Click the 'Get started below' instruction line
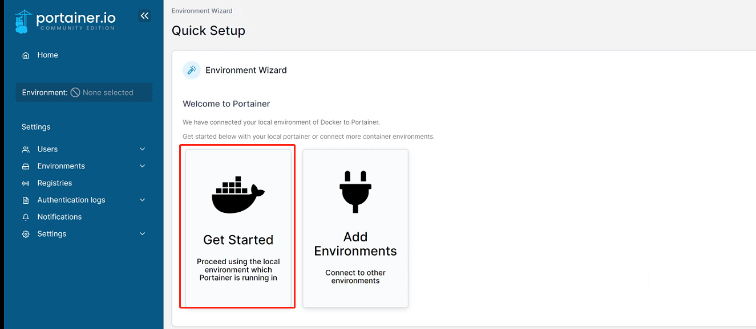Image resolution: width=756 pixels, height=329 pixels. 309,137
